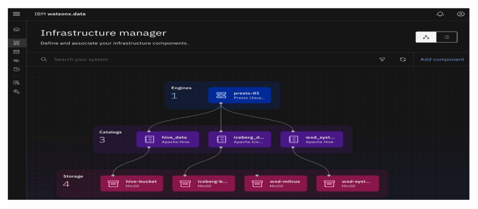Open Query history sidebar icon

click(x=16, y=69)
